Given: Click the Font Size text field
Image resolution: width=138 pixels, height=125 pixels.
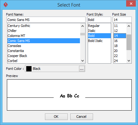Looking at the screenshot, I should point(122,20).
